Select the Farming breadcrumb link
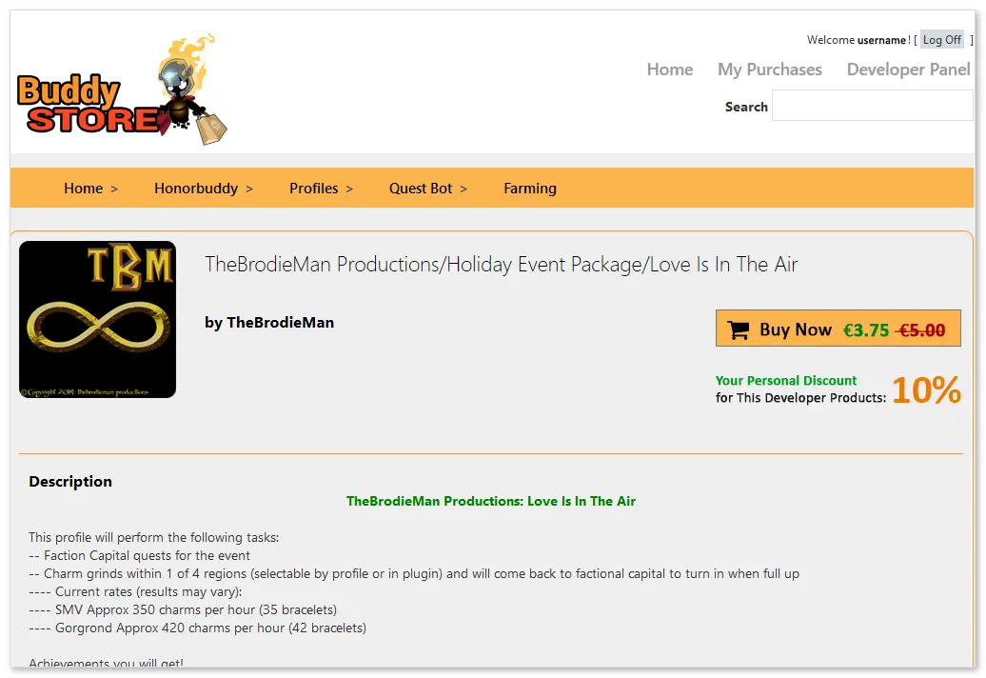This screenshot has height=678, width=986. pyautogui.click(x=530, y=188)
